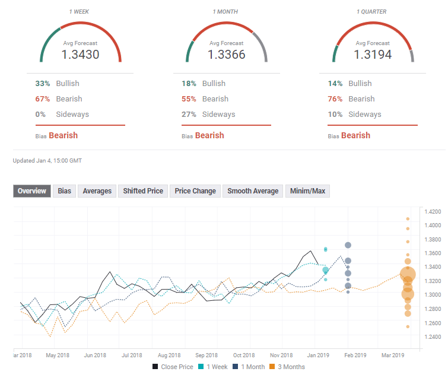Toggle the 1 Month legend swatch
The width and height of the screenshot is (448, 378).
coord(235,367)
